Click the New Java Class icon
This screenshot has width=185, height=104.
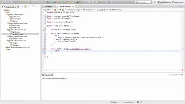63,2
